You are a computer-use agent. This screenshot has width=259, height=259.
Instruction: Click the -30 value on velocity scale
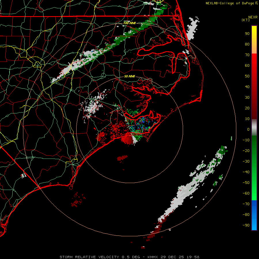246,161
